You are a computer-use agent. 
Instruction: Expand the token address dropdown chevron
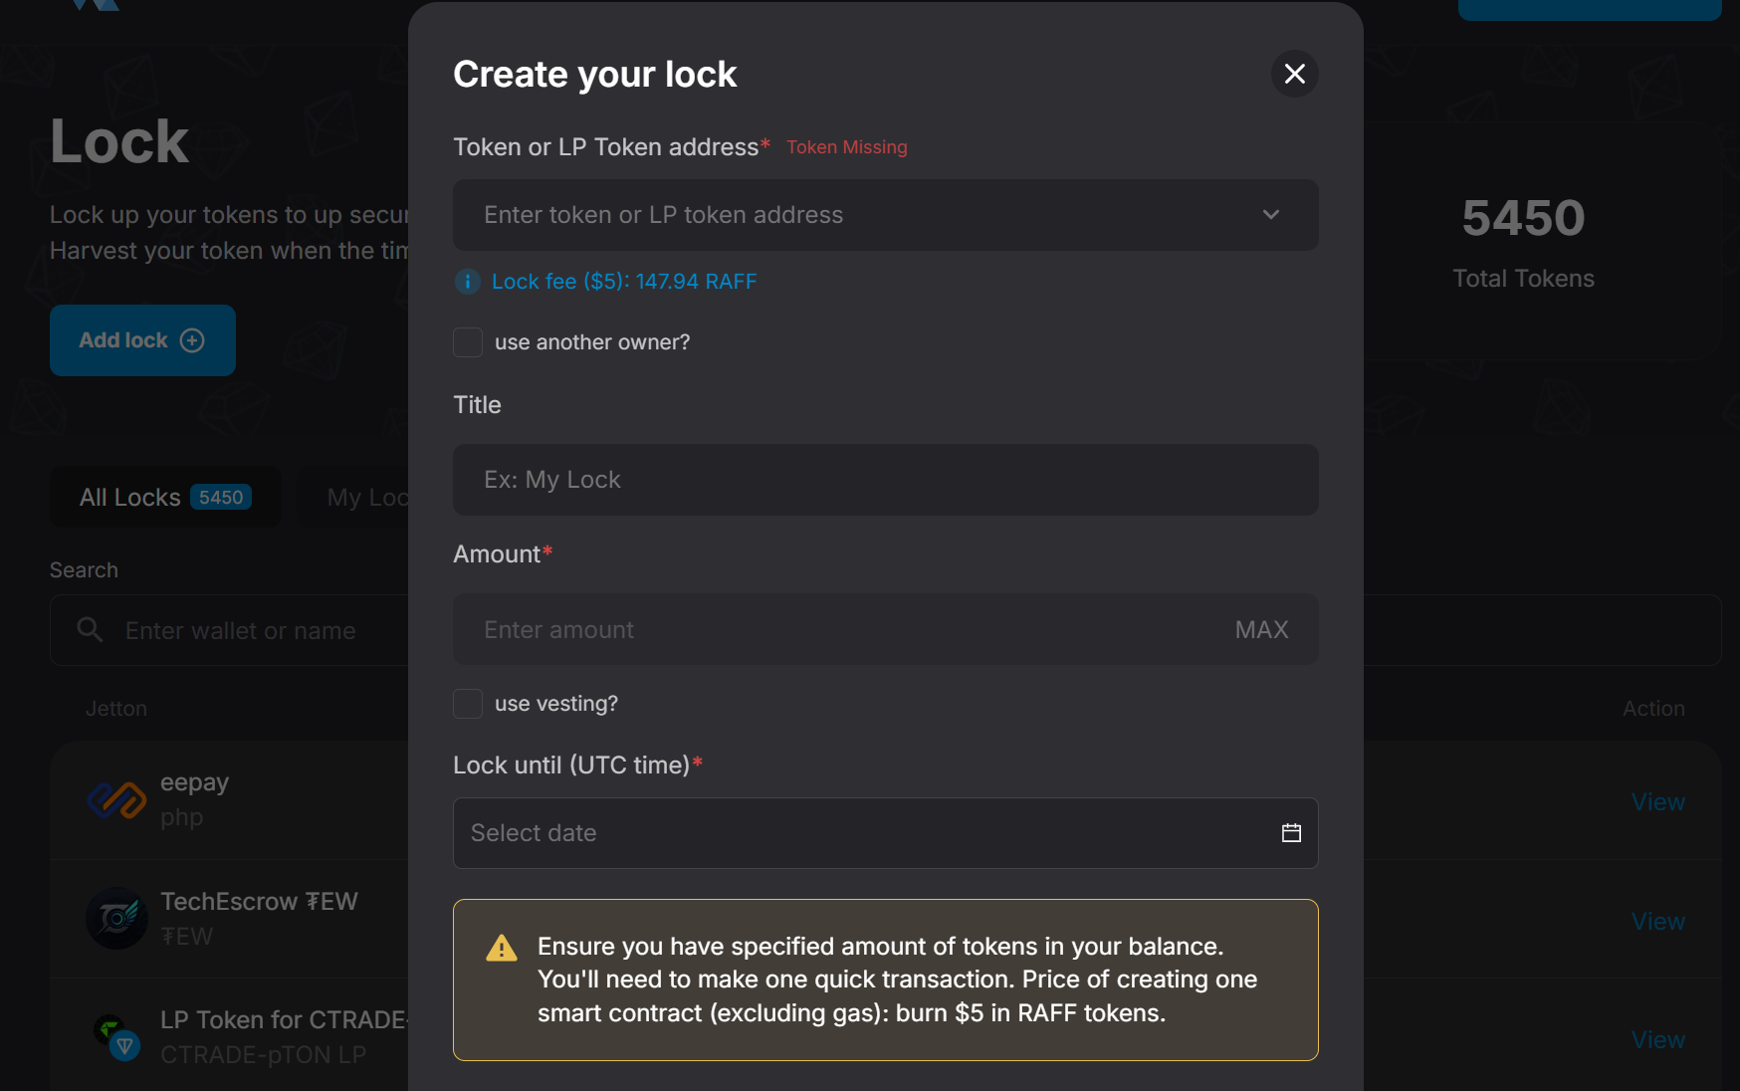pyautogui.click(x=1271, y=215)
